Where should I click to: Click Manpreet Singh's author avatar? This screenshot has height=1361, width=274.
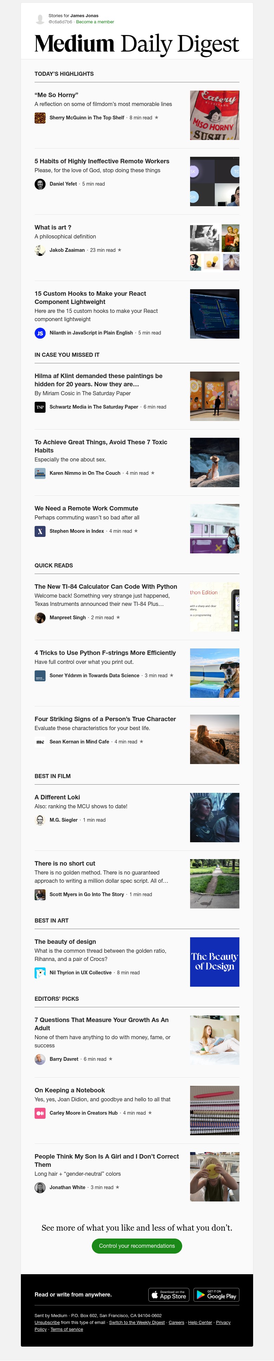tap(40, 618)
